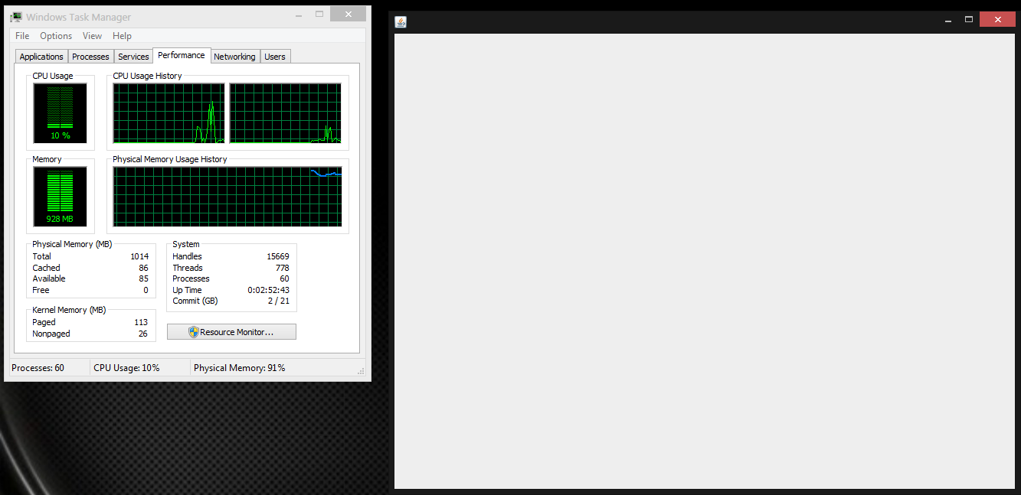Click the Resource Monitor button
1021x495 pixels.
(231, 332)
